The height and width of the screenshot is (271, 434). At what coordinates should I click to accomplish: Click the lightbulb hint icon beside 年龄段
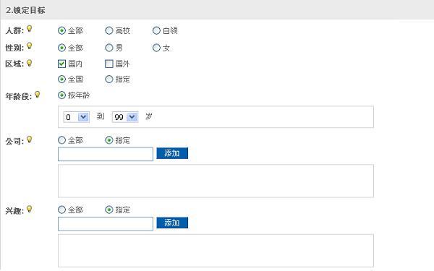pos(37,95)
